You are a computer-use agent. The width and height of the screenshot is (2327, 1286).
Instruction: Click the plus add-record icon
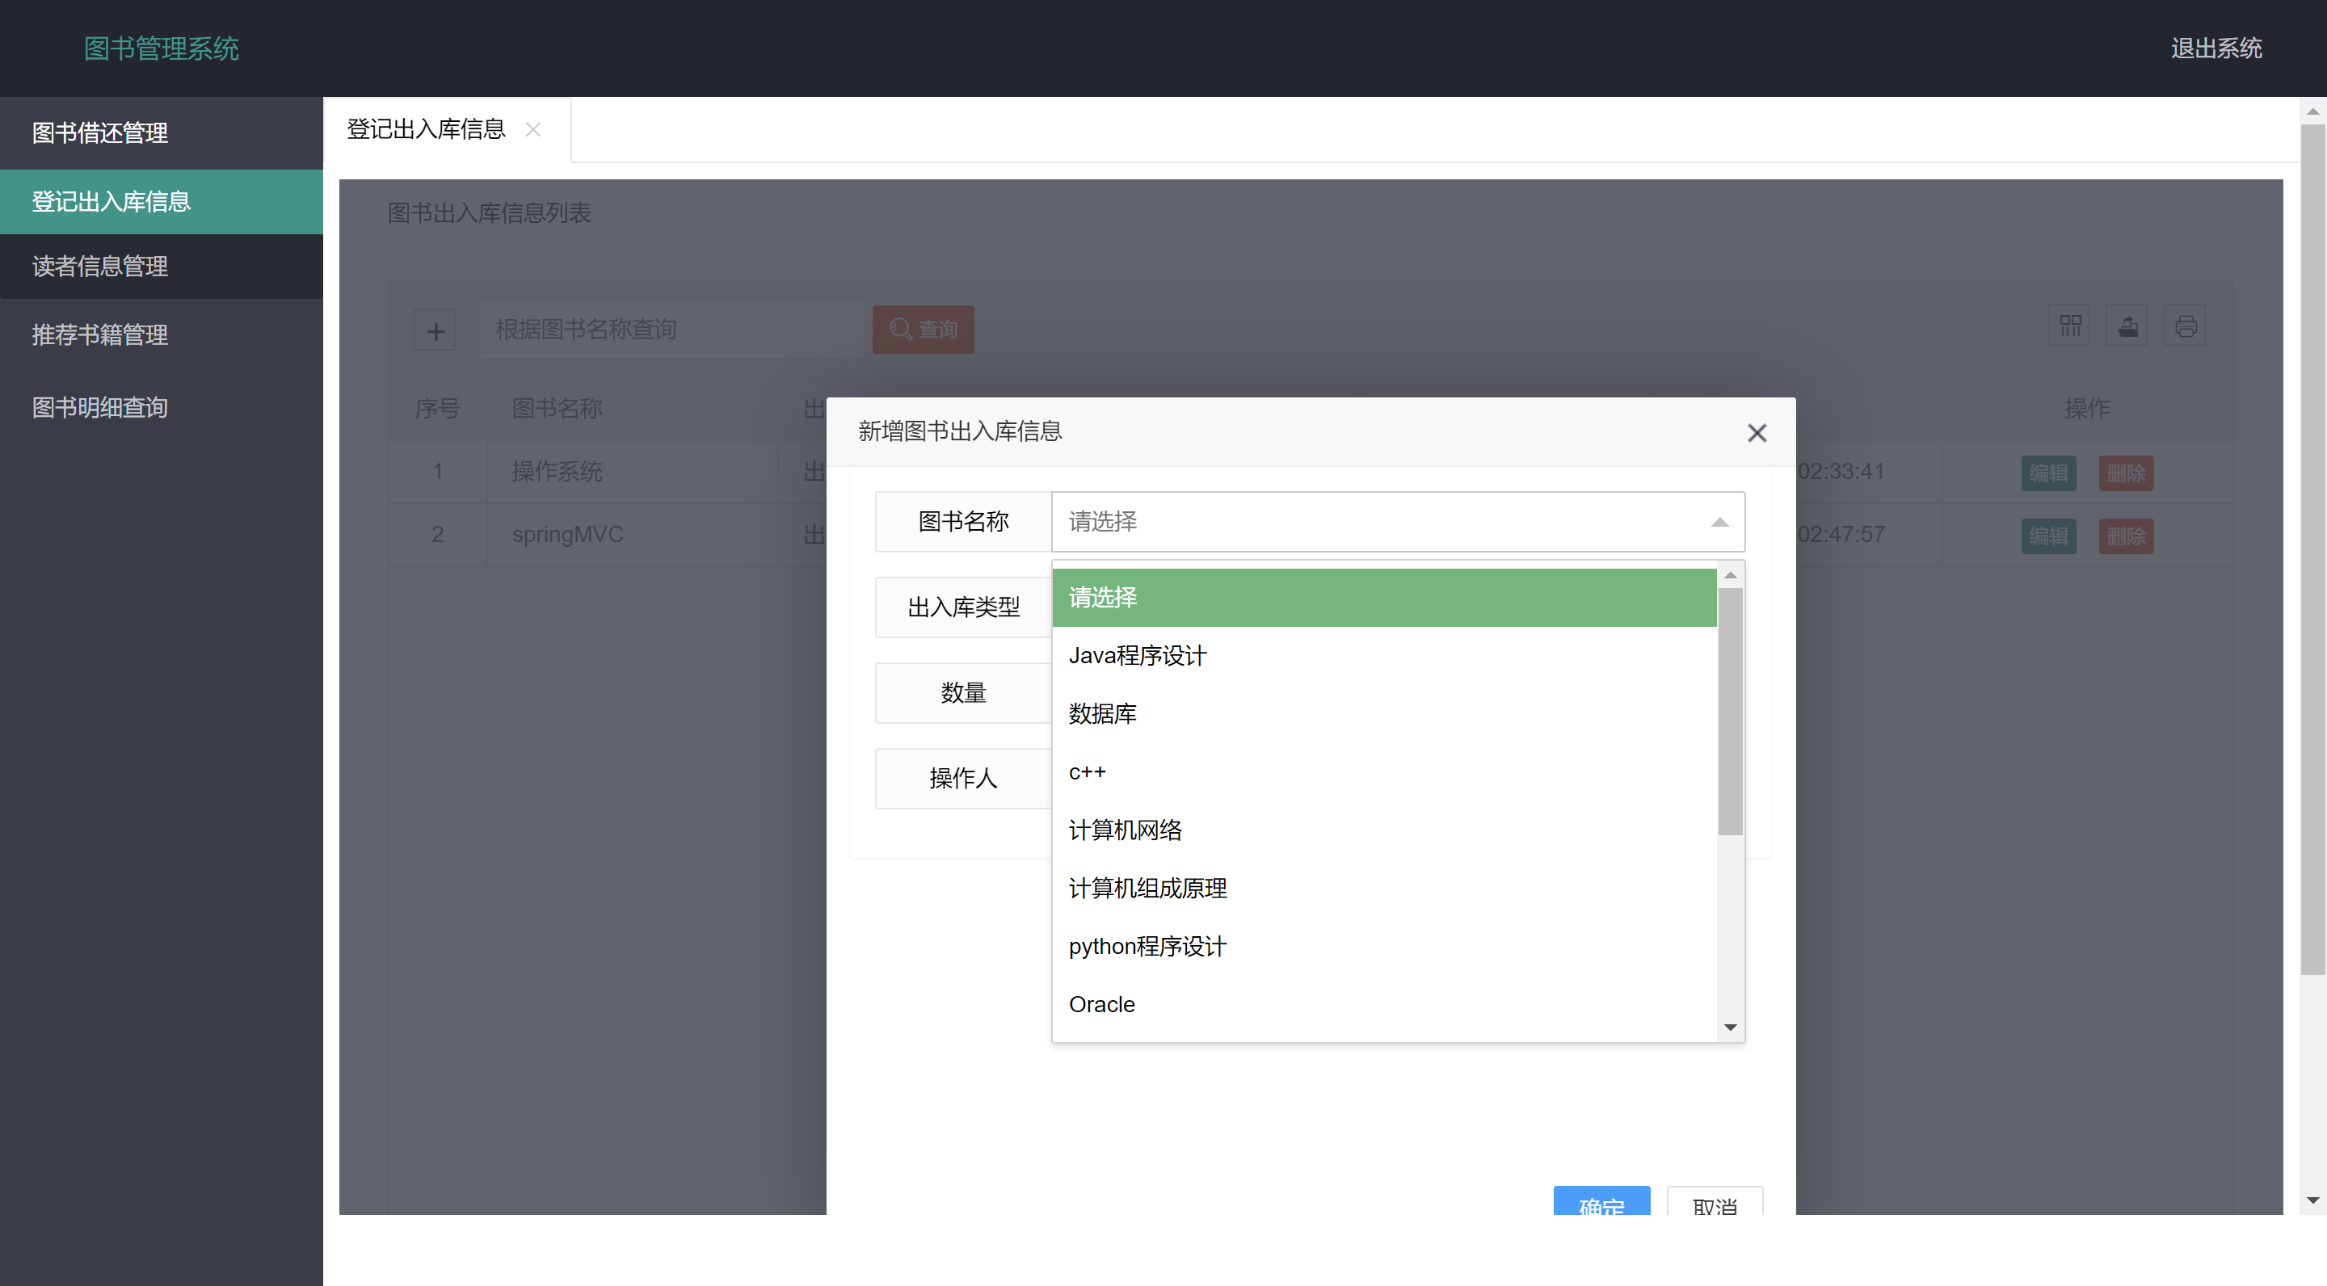[436, 330]
